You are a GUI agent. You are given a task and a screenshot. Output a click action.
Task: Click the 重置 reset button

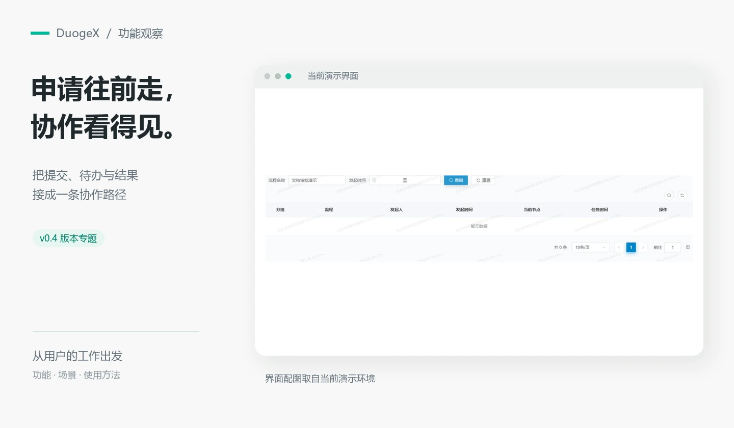(483, 180)
